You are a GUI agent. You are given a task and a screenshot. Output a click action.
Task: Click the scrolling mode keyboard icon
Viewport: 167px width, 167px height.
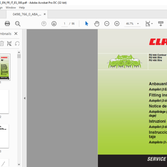click(x=161, y=23)
